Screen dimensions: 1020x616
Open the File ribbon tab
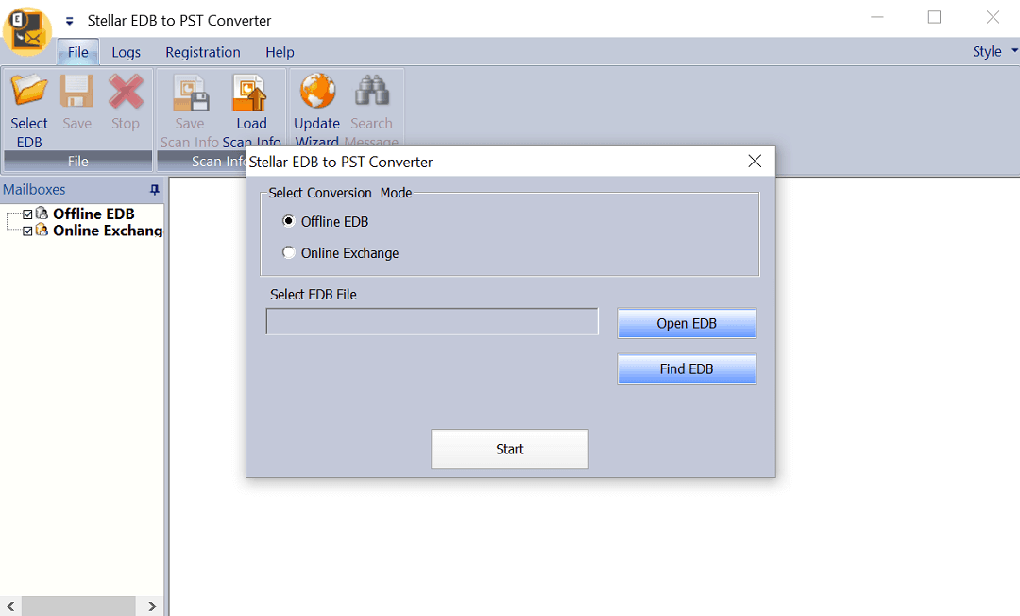coord(78,52)
